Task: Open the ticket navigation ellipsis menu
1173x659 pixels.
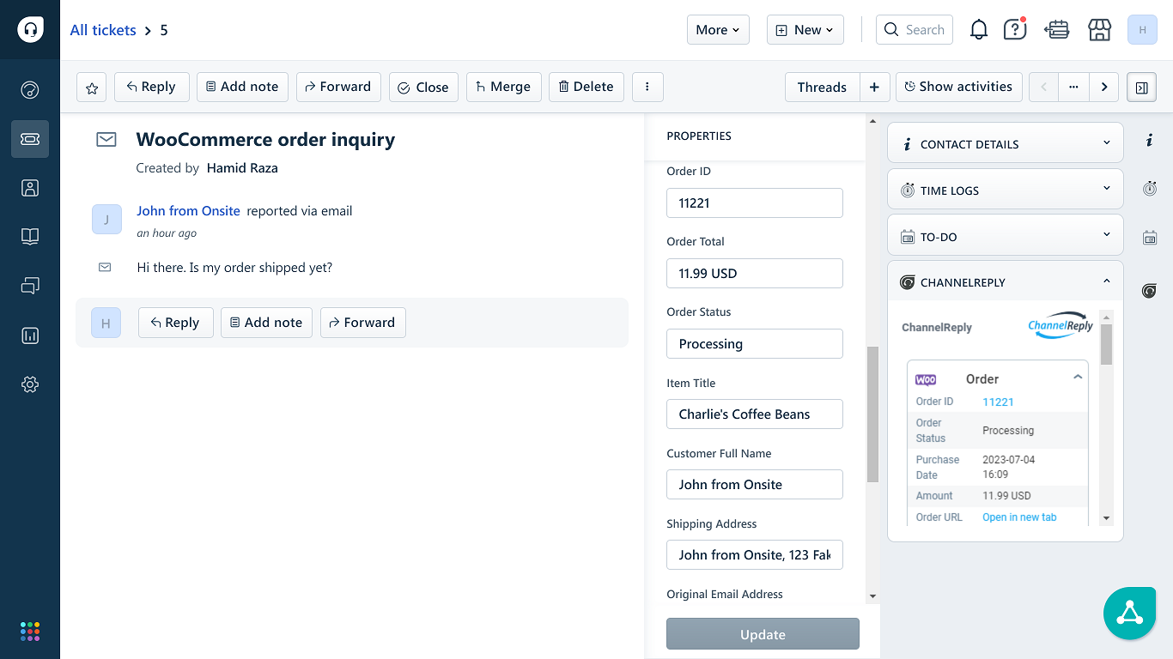Action: click(x=1073, y=87)
